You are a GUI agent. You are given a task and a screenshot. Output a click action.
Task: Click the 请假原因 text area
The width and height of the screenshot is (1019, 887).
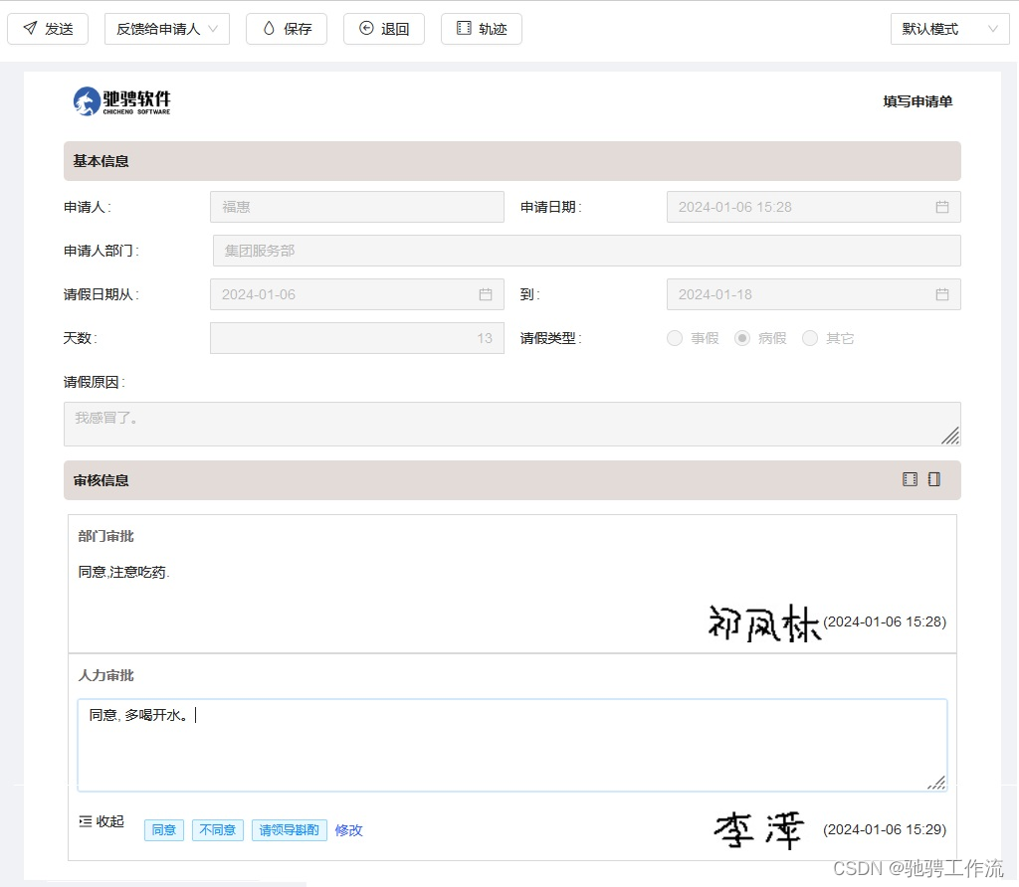coord(512,424)
